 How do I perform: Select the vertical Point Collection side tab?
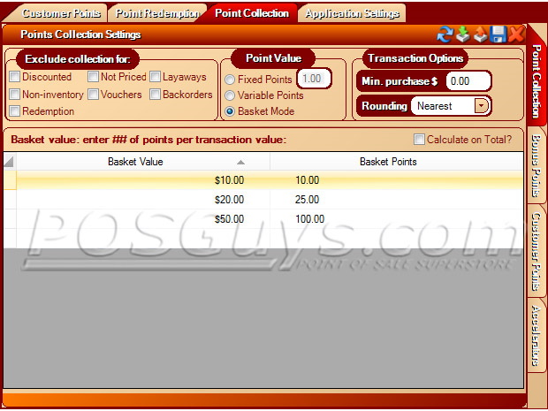pos(537,81)
